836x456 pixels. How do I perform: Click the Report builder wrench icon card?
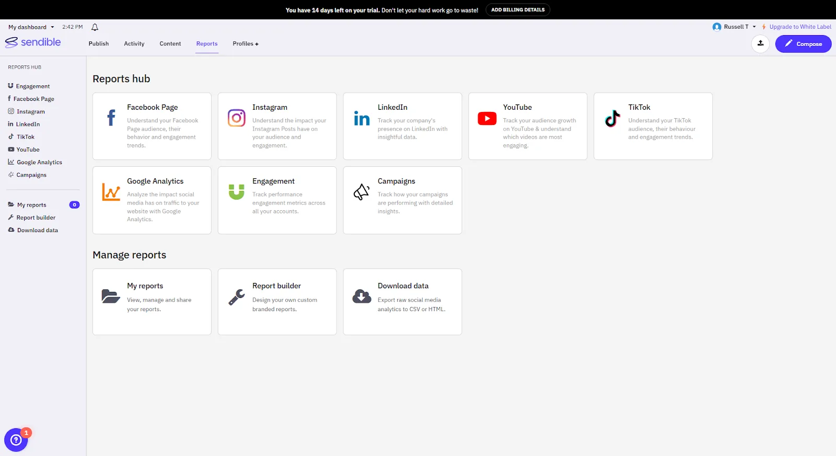[x=236, y=297]
